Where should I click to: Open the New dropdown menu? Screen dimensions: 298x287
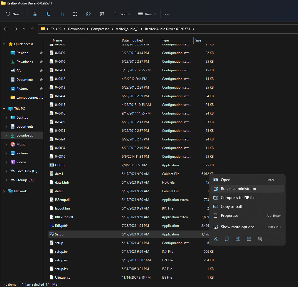(x=14, y=14)
